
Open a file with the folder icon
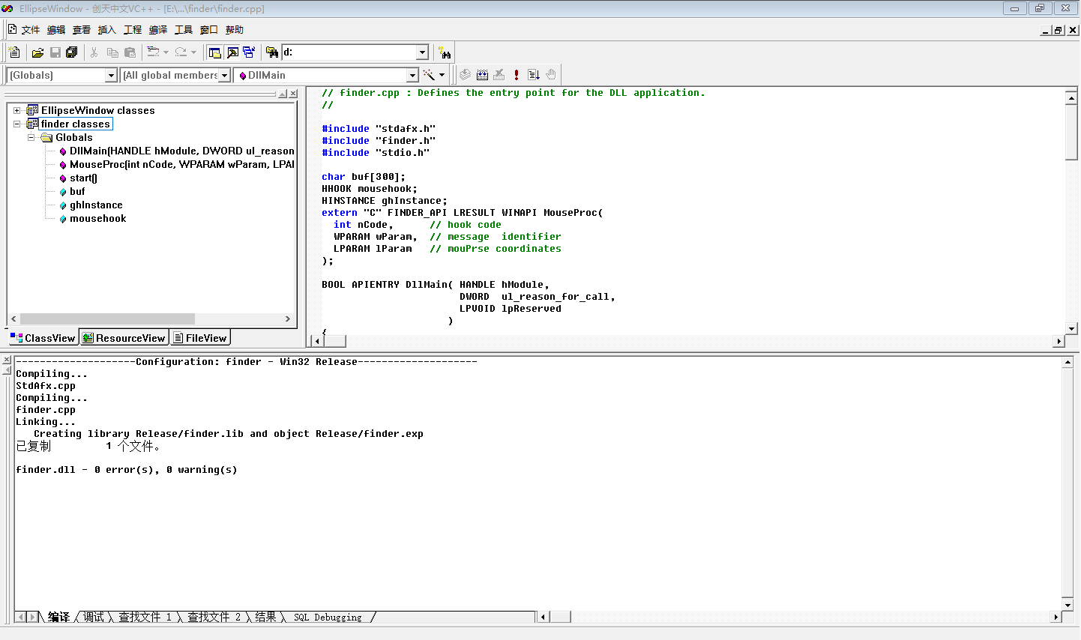tap(37, 52)
